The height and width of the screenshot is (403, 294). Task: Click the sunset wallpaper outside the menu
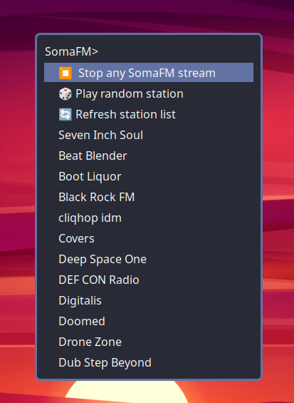pos(278,205)
